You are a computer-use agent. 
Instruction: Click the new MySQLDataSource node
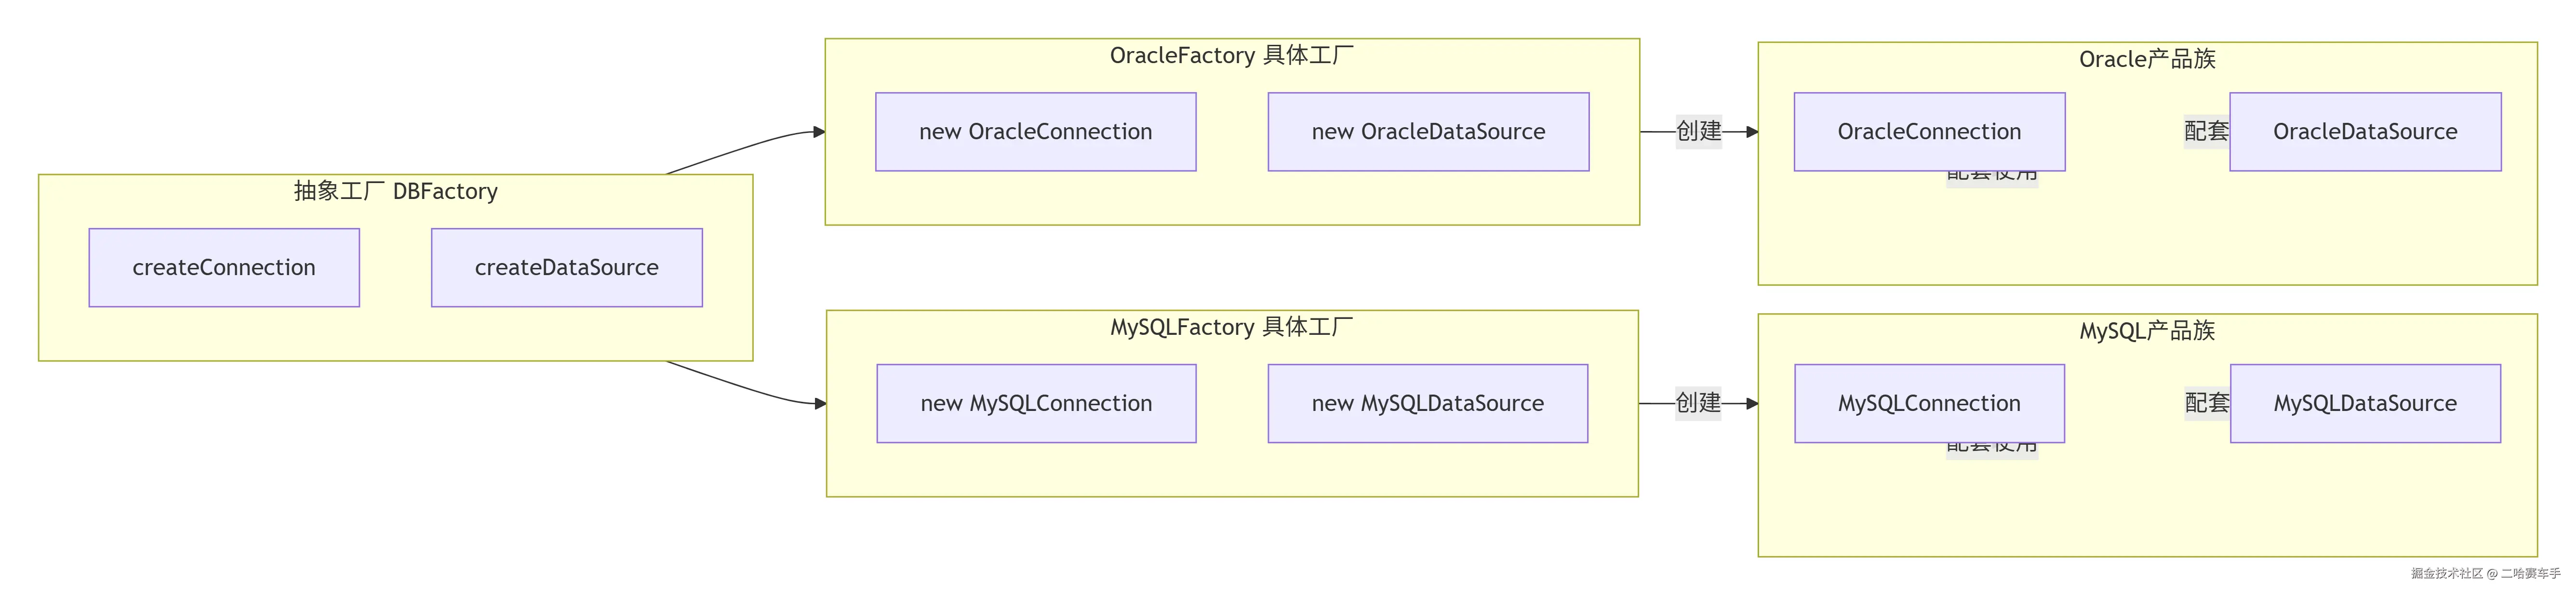[1427, 403]
